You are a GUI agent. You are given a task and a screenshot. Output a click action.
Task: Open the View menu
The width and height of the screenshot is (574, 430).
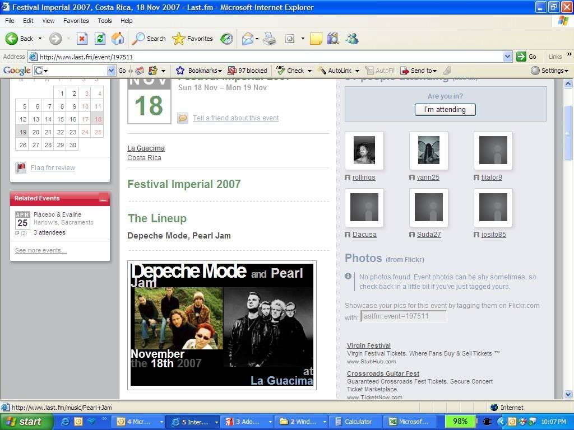(48, 21)
